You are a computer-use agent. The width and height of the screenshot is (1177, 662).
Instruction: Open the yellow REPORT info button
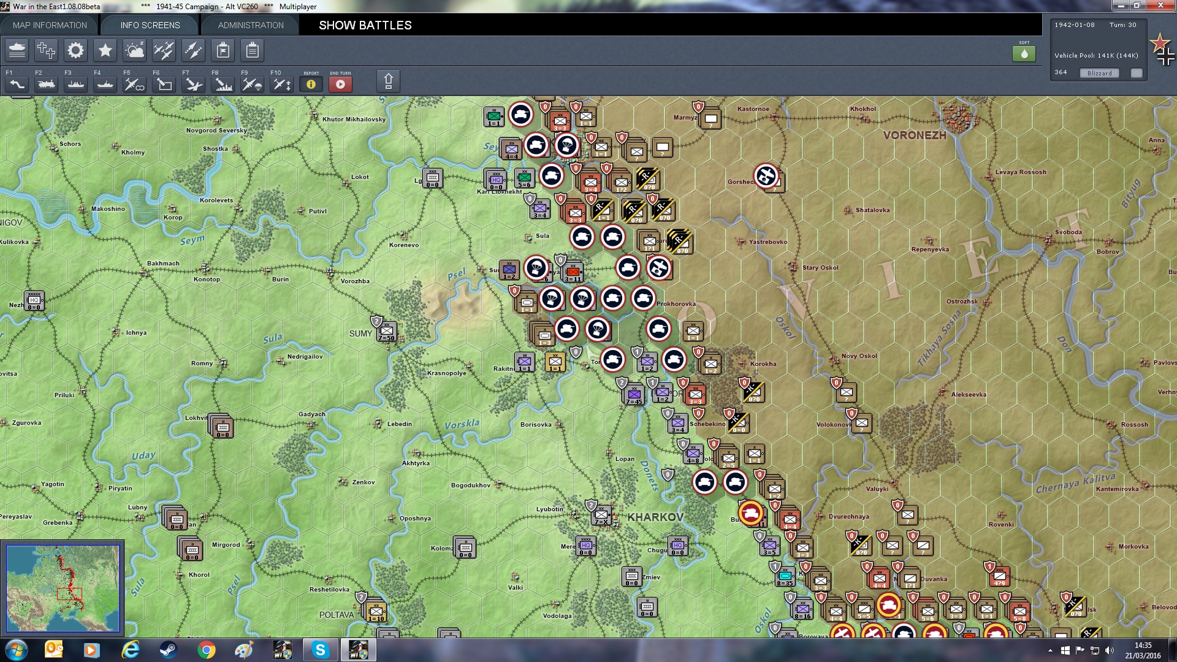point(311,84)
